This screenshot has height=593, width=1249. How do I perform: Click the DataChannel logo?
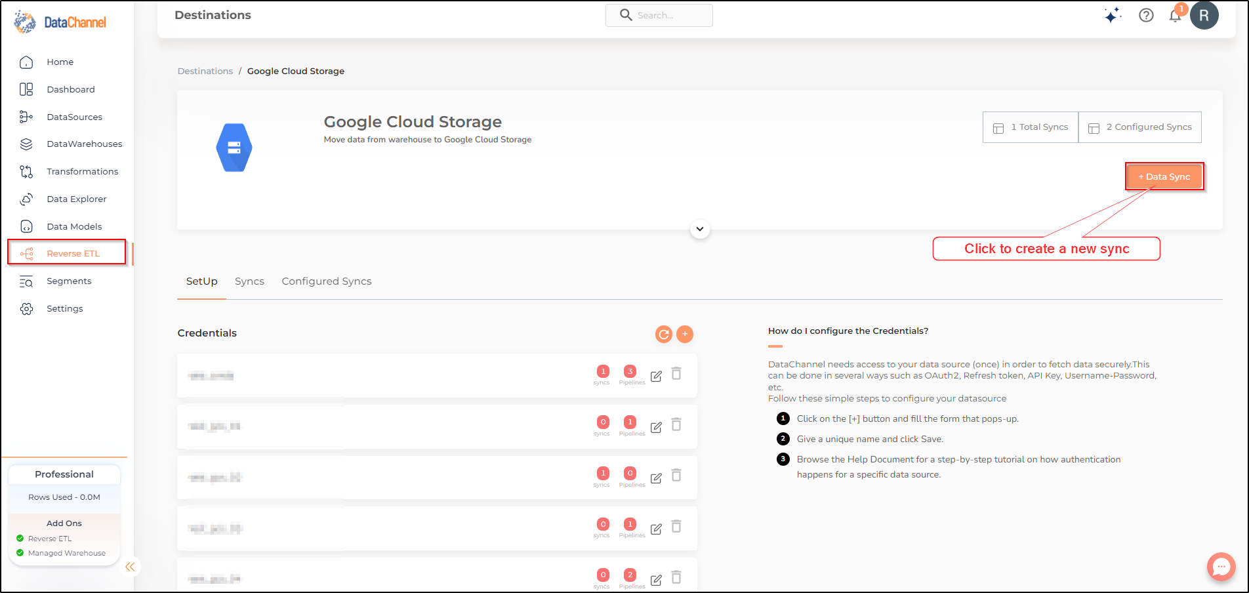[x=60, y=22]
